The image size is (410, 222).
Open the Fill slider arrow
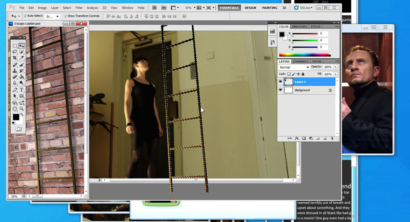click(x=336, y=74)
